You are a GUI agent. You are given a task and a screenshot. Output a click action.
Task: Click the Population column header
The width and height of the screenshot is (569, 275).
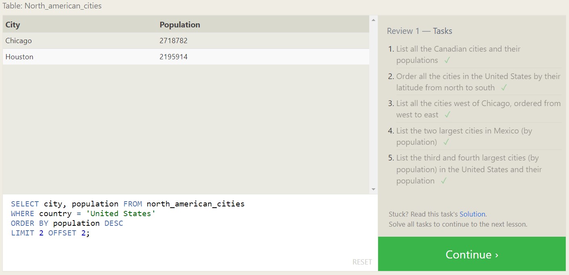click(x=180, y=25)
